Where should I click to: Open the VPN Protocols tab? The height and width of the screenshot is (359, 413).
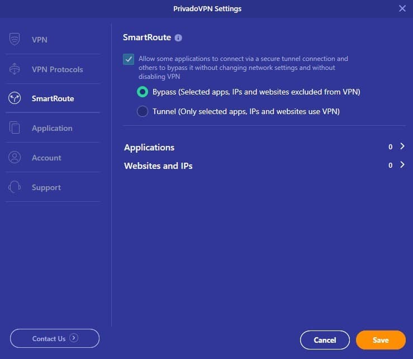(x=53, y=69)
